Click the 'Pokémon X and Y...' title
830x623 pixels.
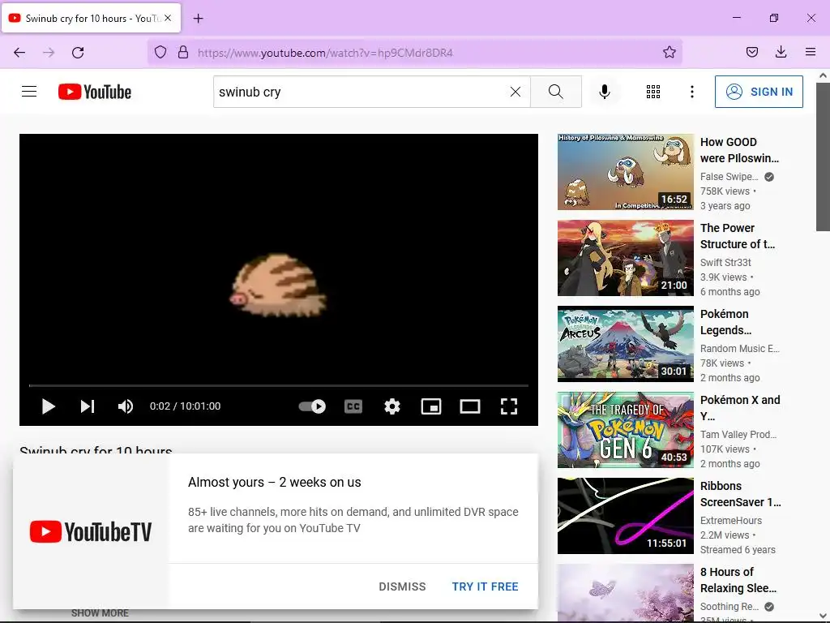(740, 408)
